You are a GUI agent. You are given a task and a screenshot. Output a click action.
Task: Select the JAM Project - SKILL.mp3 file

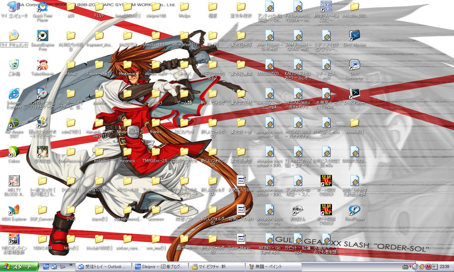[x=270, y=40]
